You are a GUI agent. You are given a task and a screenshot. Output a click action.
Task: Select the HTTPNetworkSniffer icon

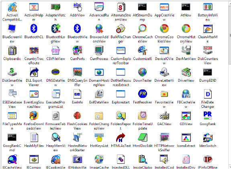pos(164,137)
